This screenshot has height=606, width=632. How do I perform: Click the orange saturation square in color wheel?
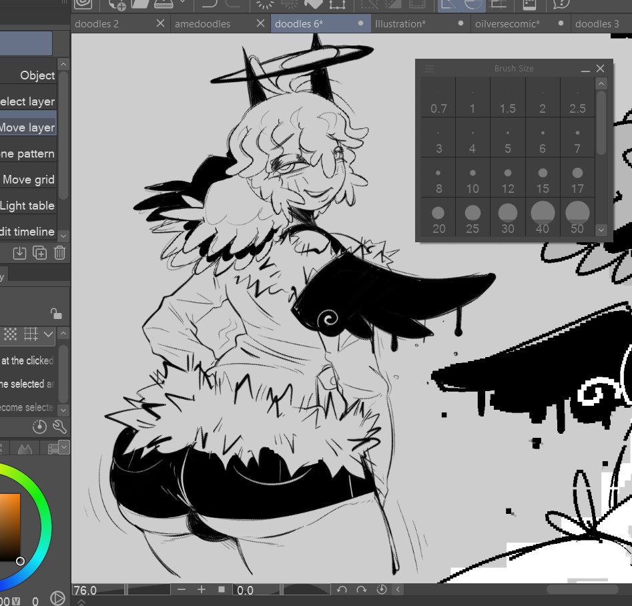coord(9,527)
